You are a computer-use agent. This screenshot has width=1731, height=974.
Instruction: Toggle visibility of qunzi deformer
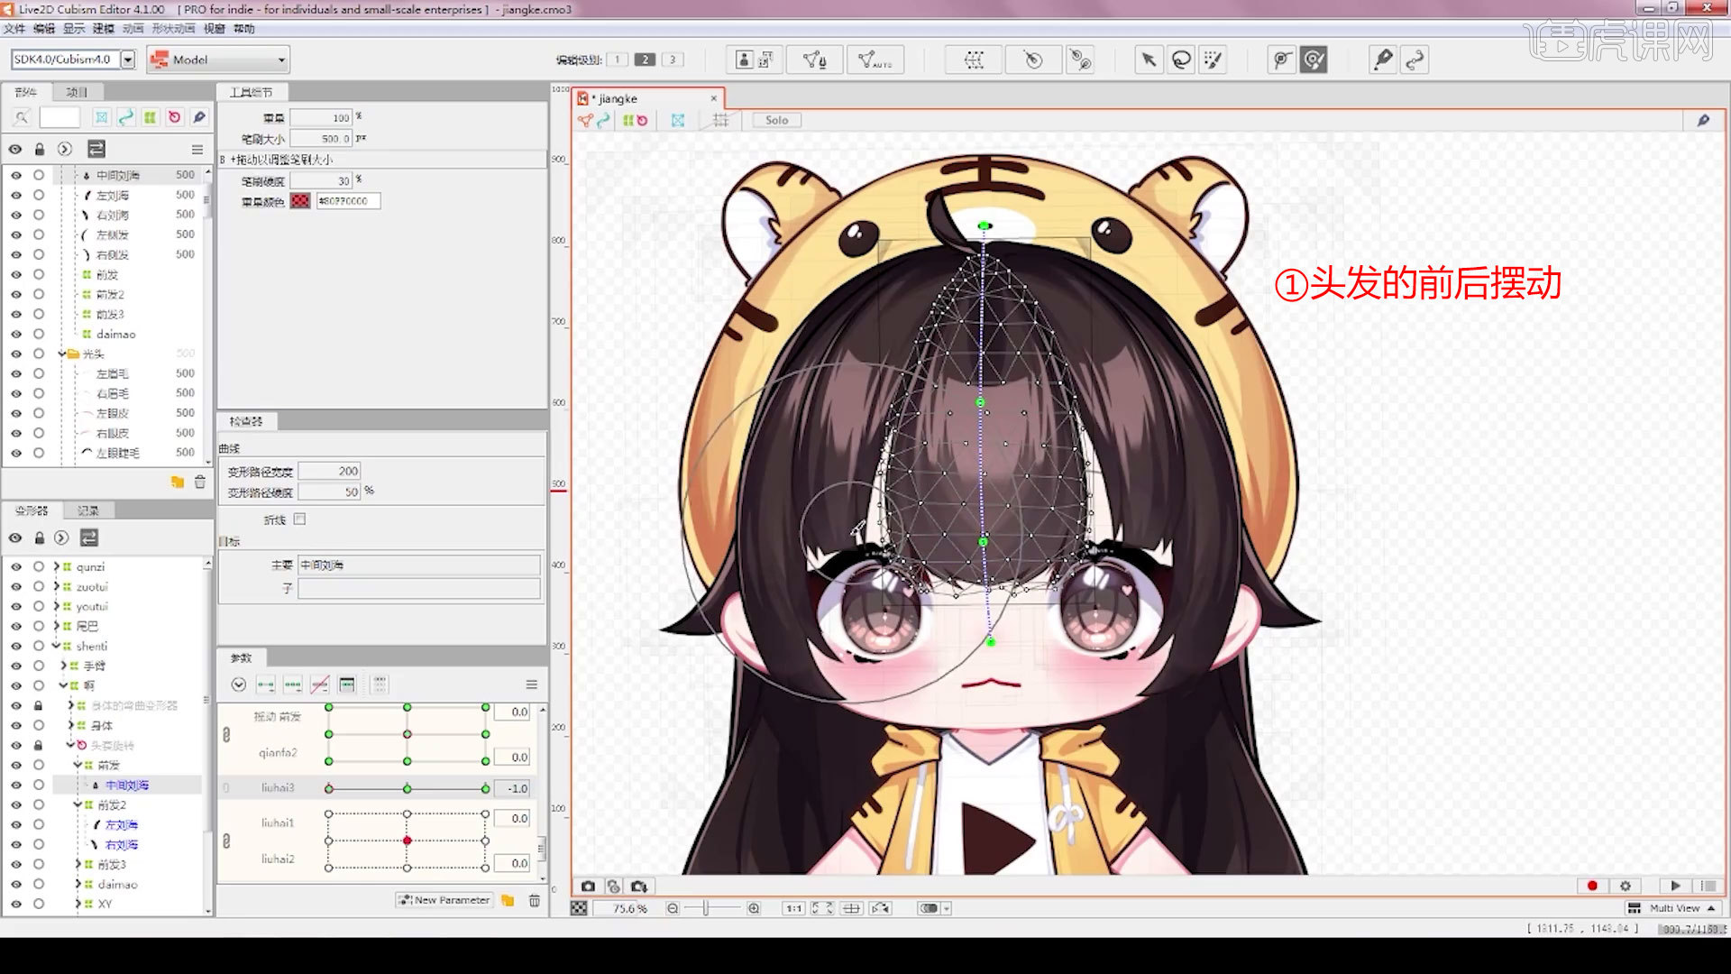point(15,567)
